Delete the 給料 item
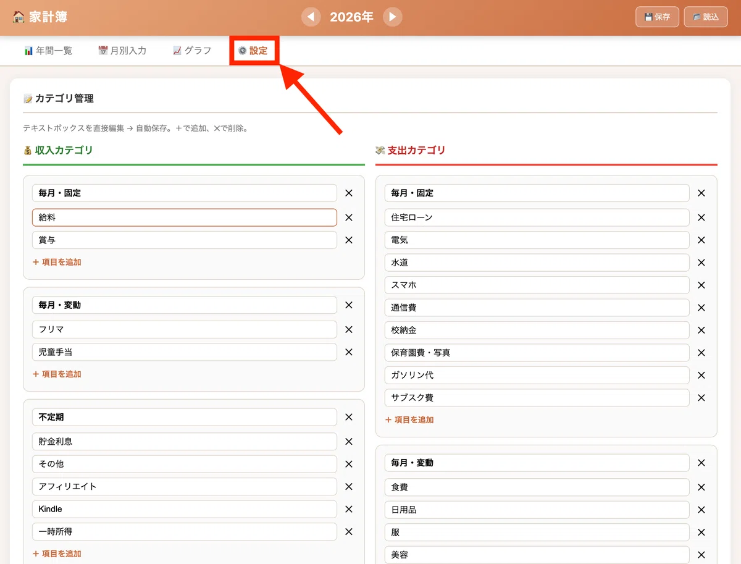The image size is (741, 564). click(x=349, y=217)
